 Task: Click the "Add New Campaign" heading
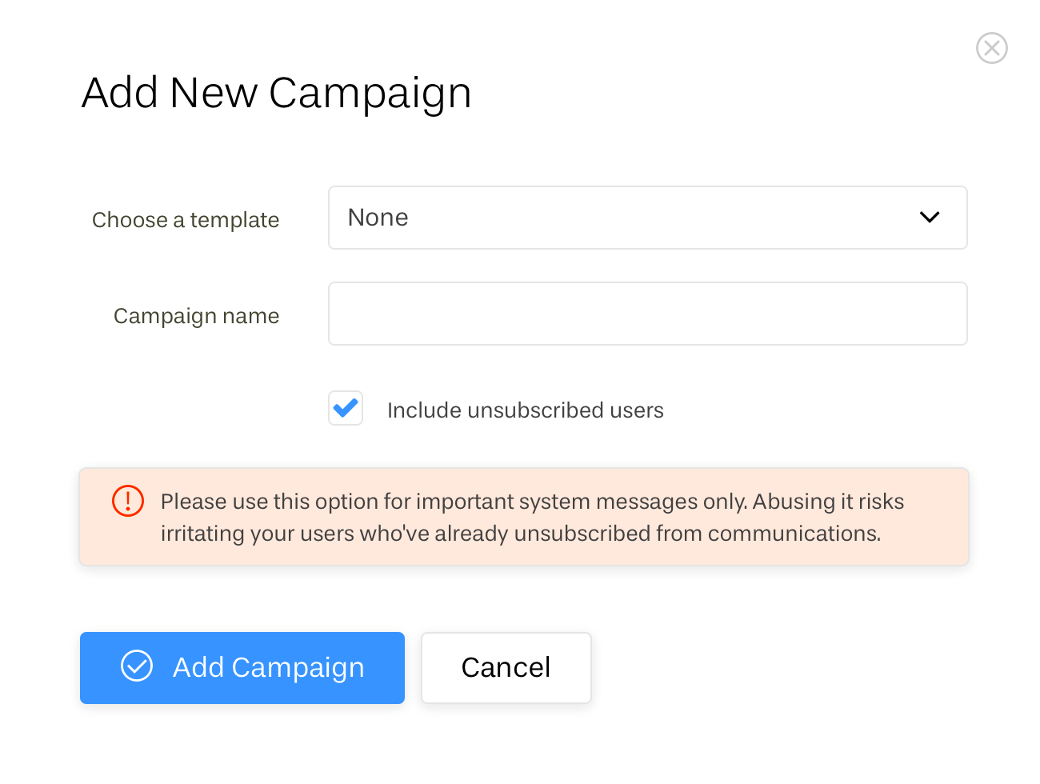[277, 93]
